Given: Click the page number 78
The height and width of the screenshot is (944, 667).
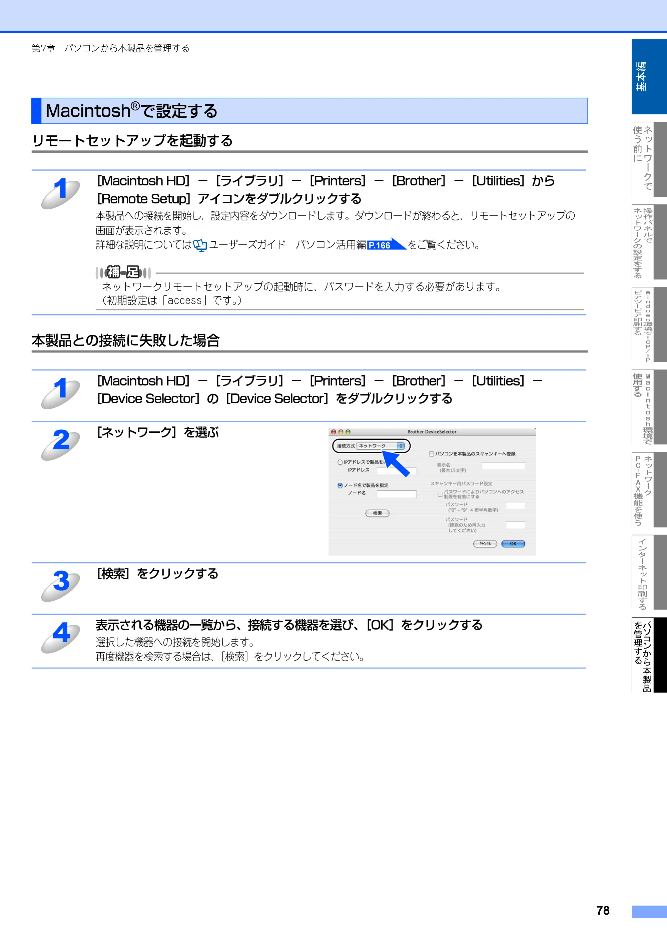Looking at the screenshot, I should point(603,911).
